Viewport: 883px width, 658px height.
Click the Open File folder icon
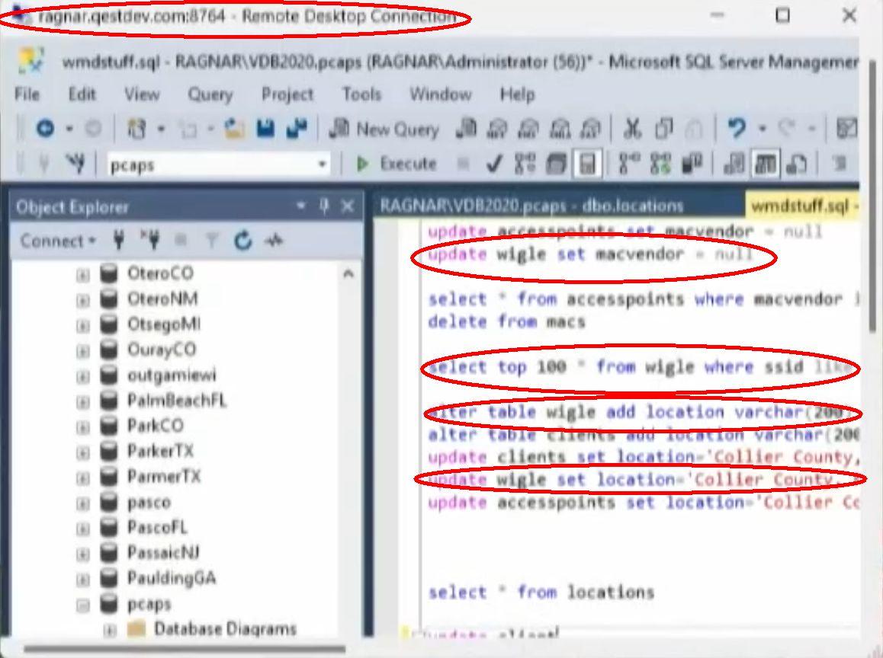(234, 129)
